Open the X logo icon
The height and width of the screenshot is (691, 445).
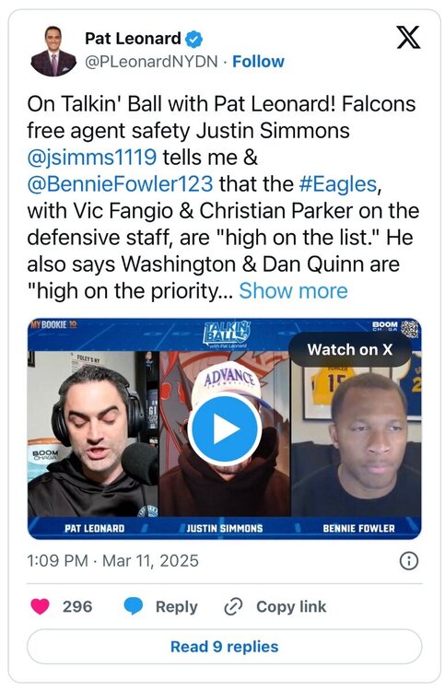click(x=408, y=37)
